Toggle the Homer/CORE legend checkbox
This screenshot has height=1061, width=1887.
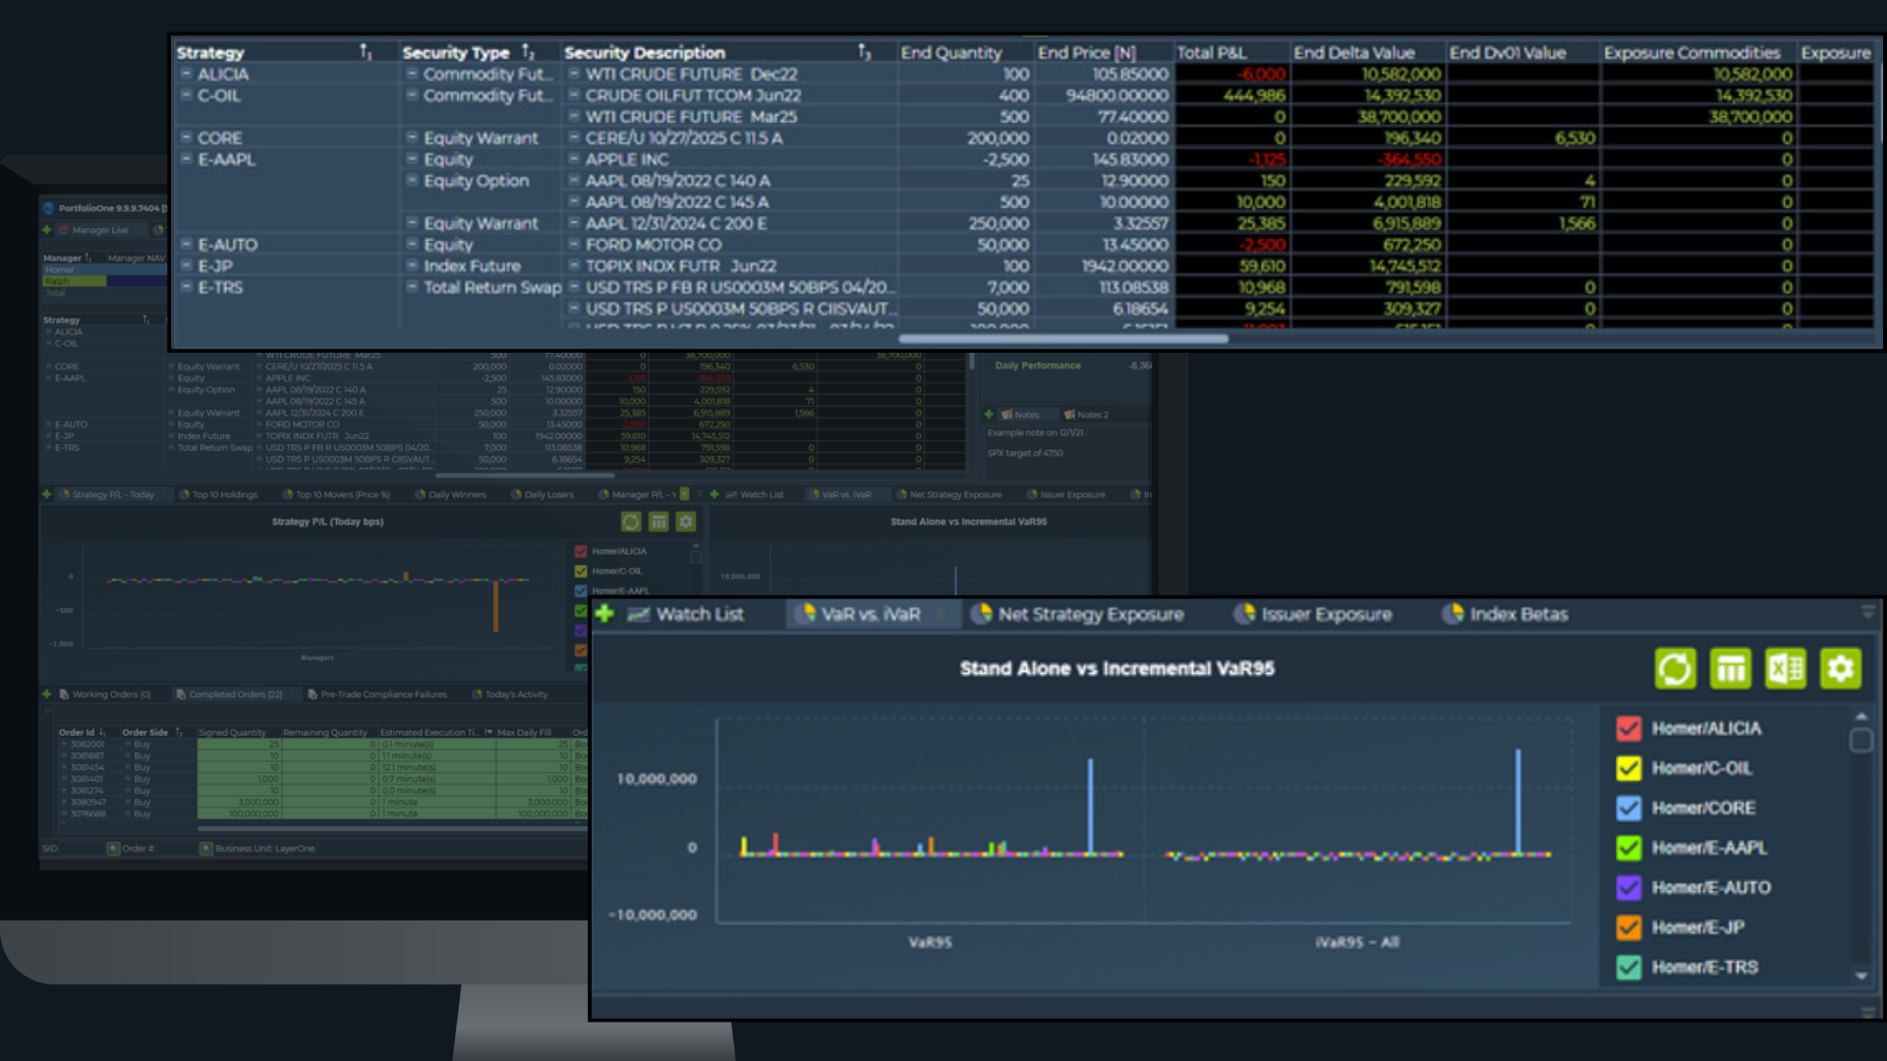(1629, 808)
